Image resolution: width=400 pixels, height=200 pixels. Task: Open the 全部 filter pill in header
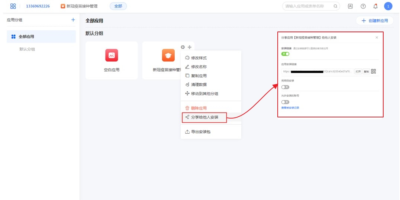(118, 6)
